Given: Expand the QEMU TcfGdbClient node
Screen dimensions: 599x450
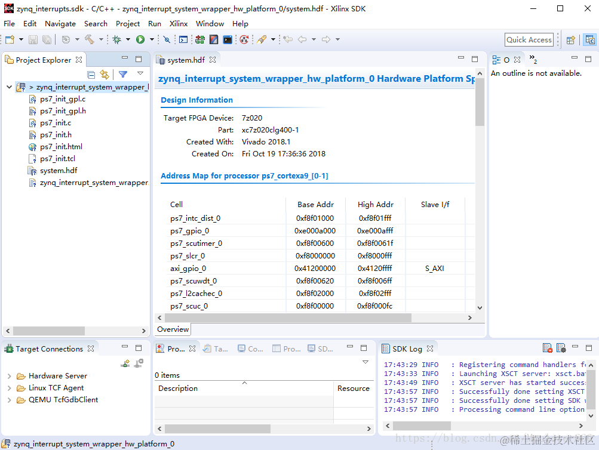Looking at the screenshot, I should click(10, 400).
